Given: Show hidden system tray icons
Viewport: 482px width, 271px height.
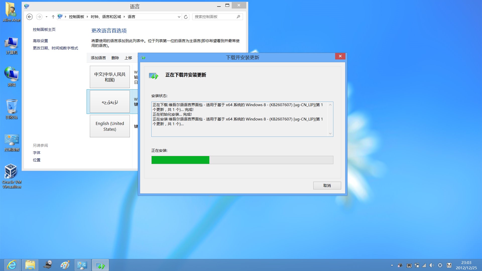Looking at the screenshot, I should pyautogui.click(x=392, y=265).
